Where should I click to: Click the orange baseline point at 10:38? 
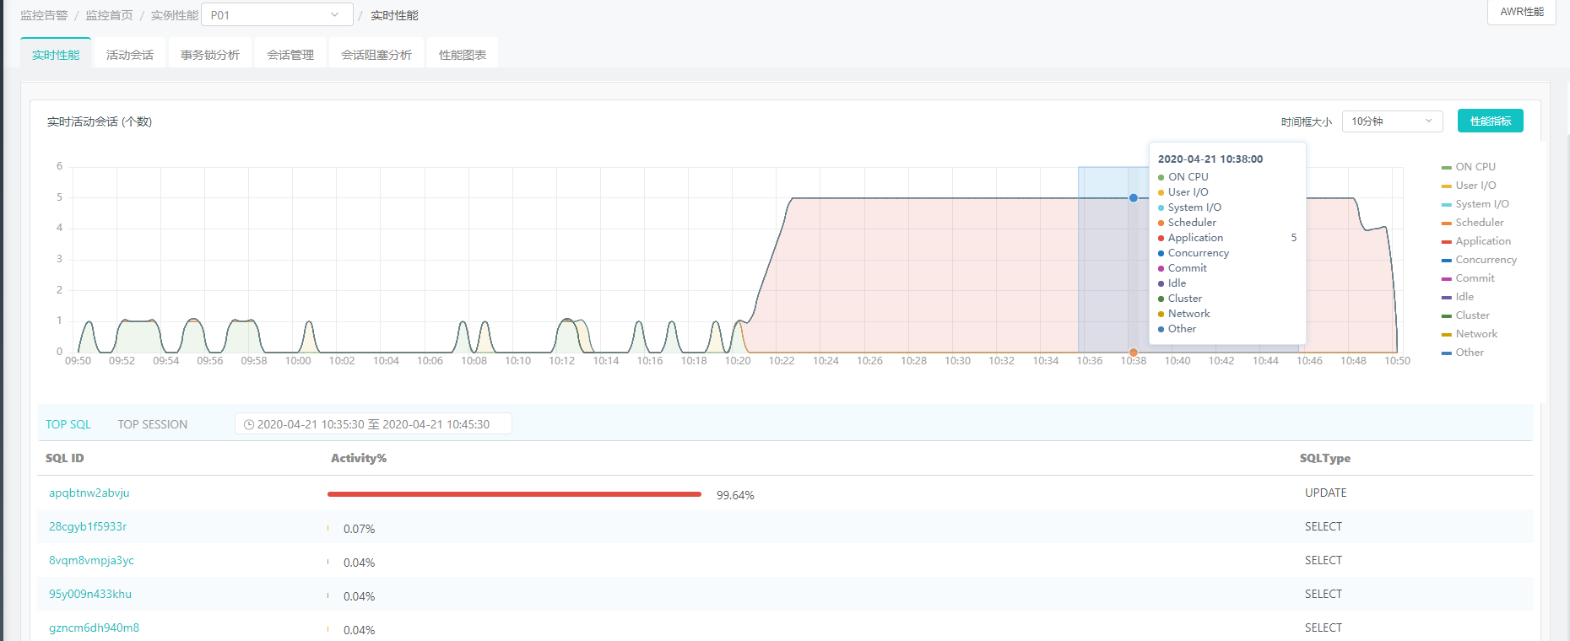coord(1134,353)
